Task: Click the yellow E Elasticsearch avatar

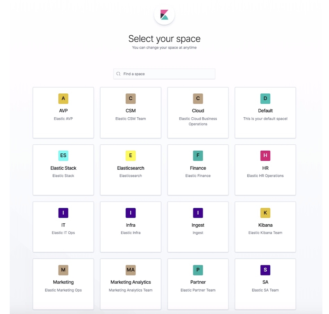Action: (130, 156)
